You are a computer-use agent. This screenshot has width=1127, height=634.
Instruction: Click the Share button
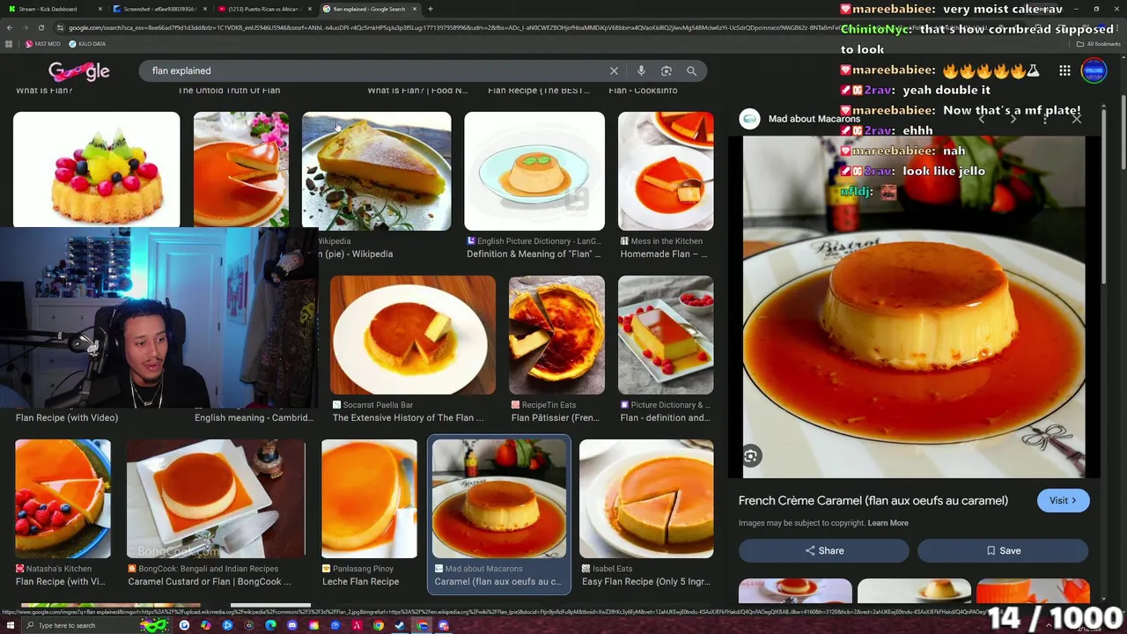tap(824, 550)
